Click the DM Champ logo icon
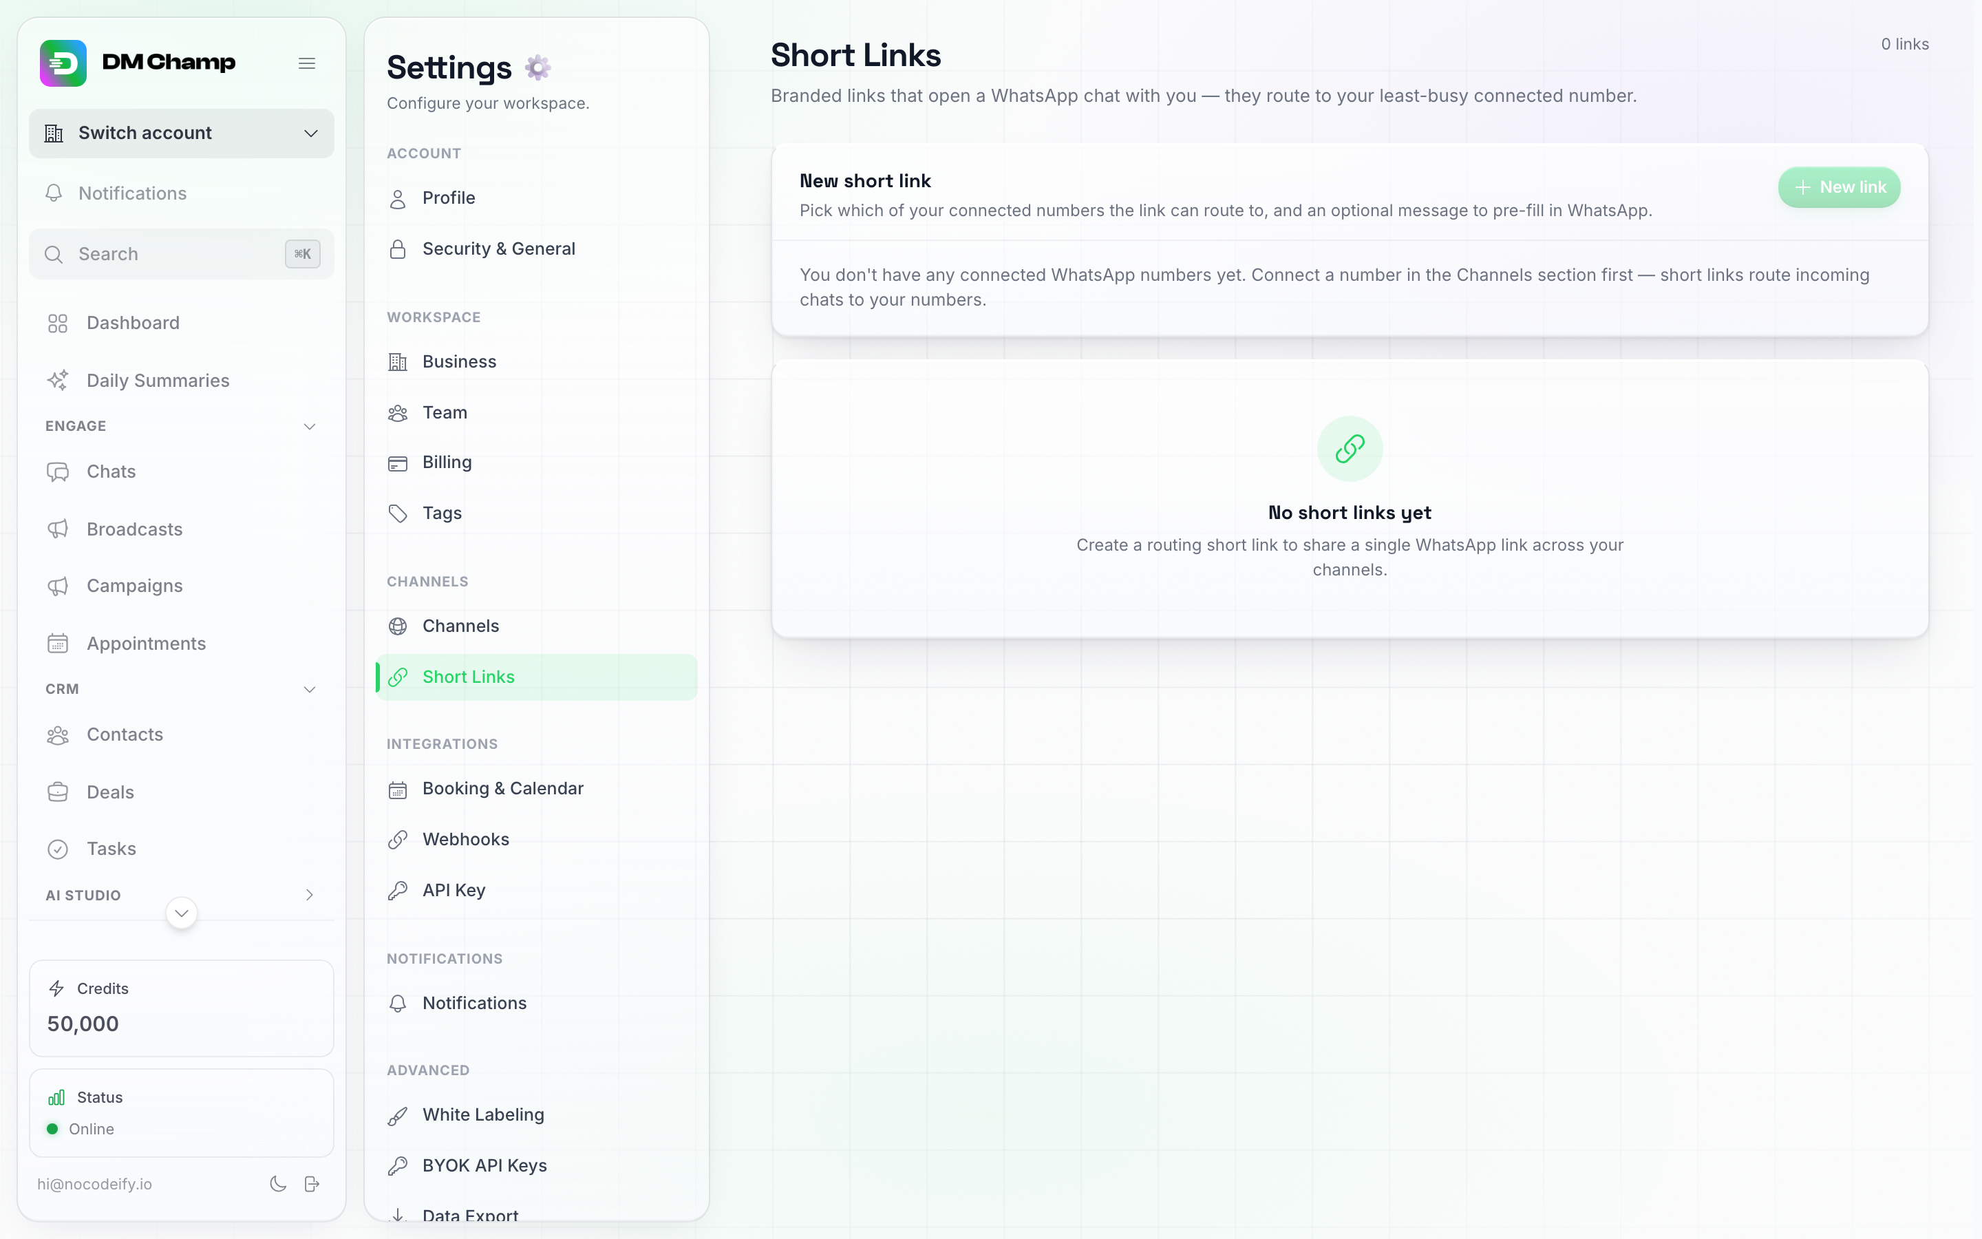1982x1239 pixels. pos(63,63)
